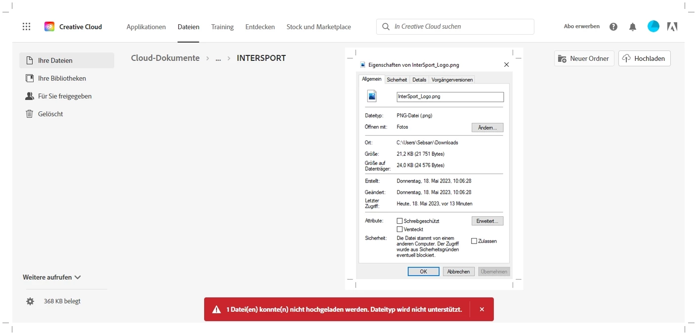The width and height of the screenshot is (697, 335).
Task: Click the warning triangle icon in error banner
Action: coord(217,310)
